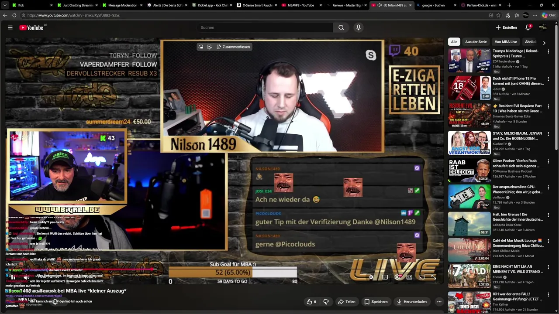Viewport: 559px width, 314px height.
Task: Like the video with thumbs up
Action: (311, 302)
